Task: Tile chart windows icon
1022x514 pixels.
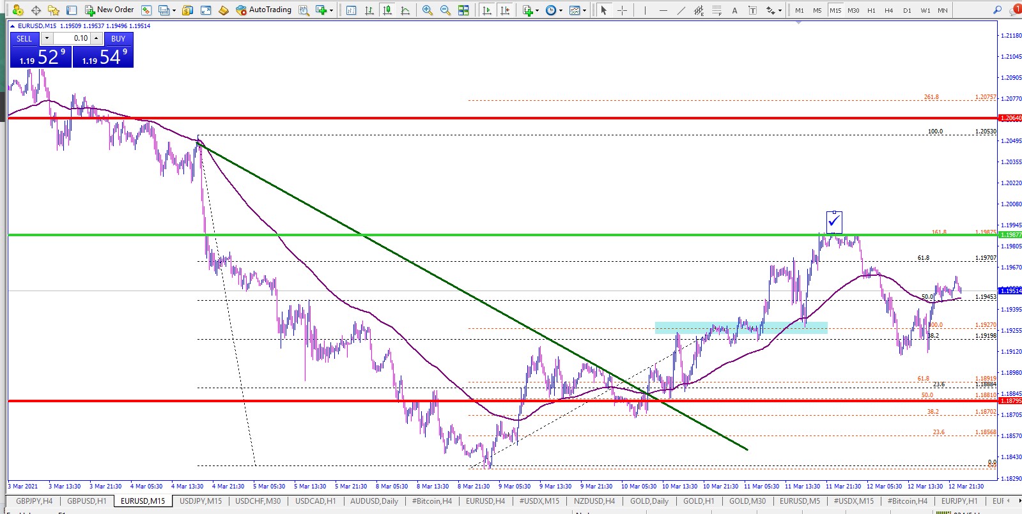Action: [x=463, y=10]
